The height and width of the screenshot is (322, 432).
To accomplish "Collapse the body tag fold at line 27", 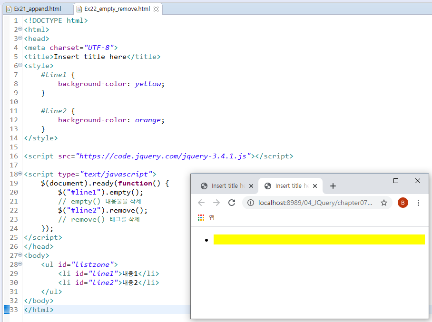I will point(20,255).
